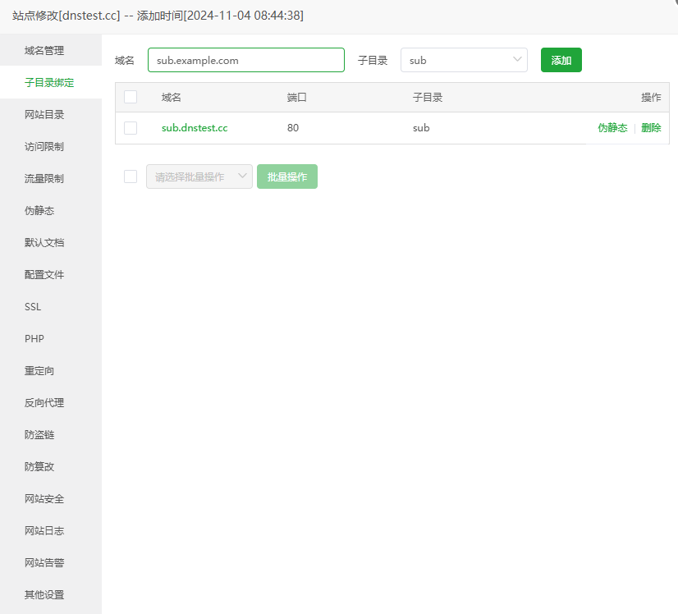The width and height of the screenshot is (678, 614).
Task: Check the batch operation row checkbox
Action: tap(130, 176)
